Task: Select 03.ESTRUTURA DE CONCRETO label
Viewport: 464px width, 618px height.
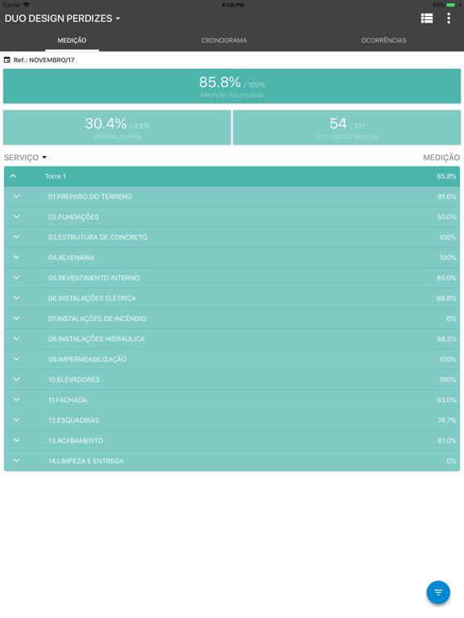Action: click(x=97, y=237)
